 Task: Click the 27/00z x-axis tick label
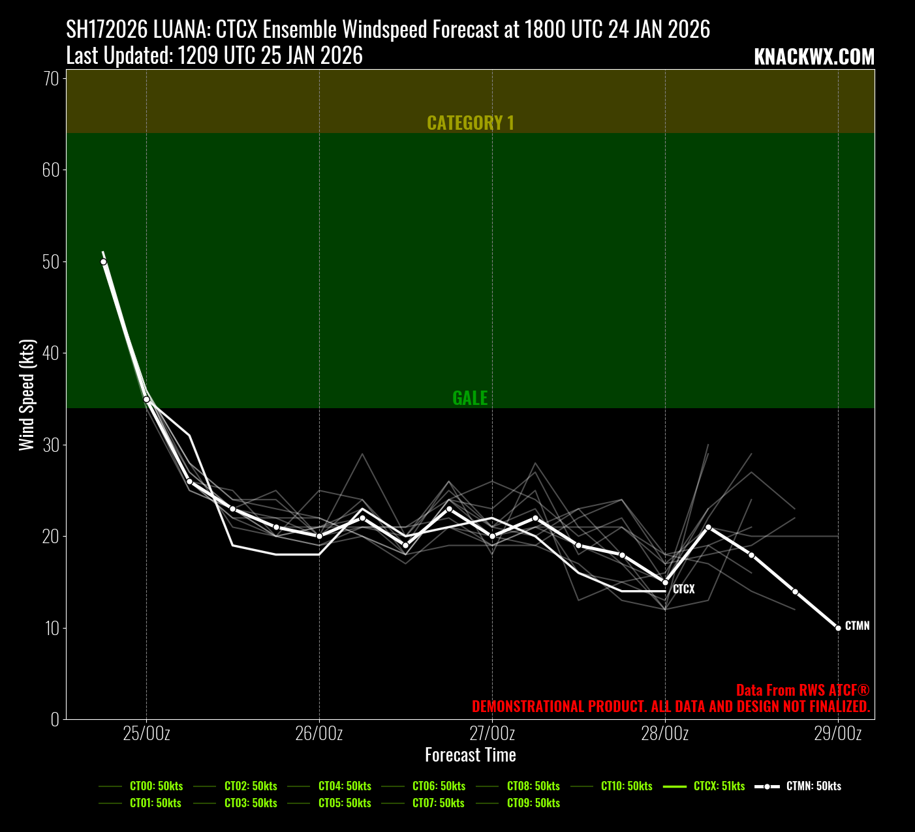click(x=492, y=734)
